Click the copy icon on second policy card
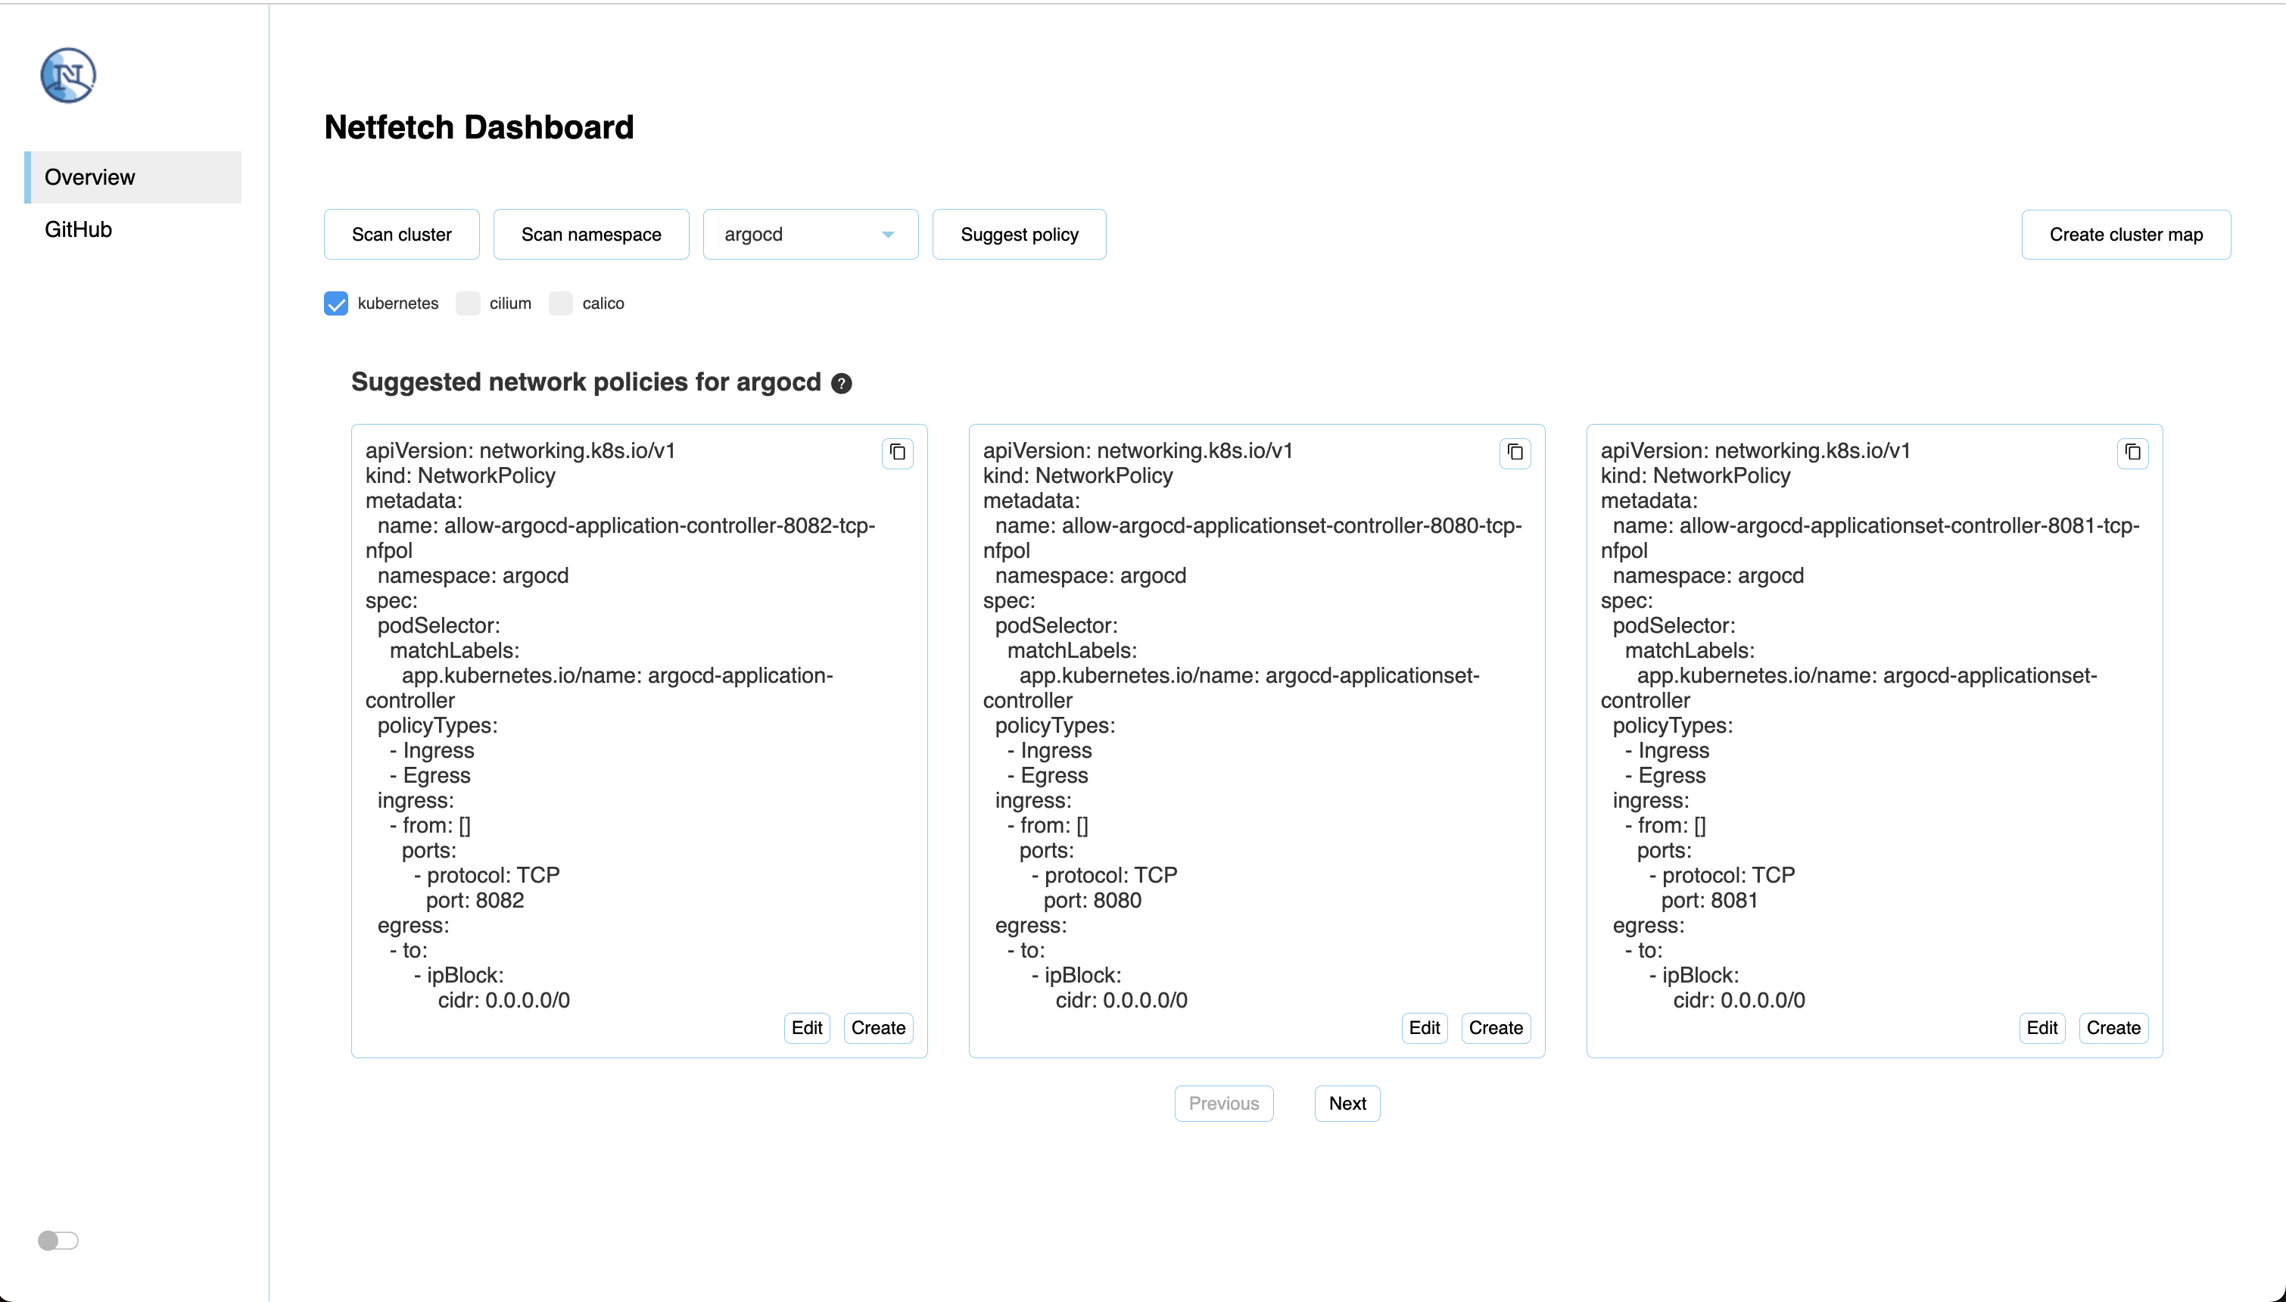This screenshot has width=2286, height=1302. coord(1515,454)
